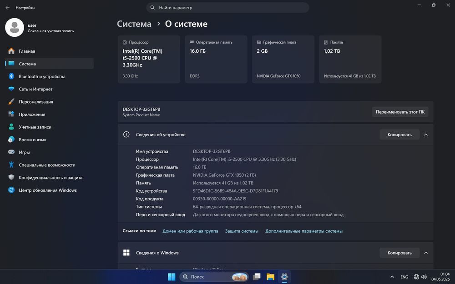The image size is (455, 284).
Task: Open Сеть и Интернет settings
Action: tap(49, 89)
